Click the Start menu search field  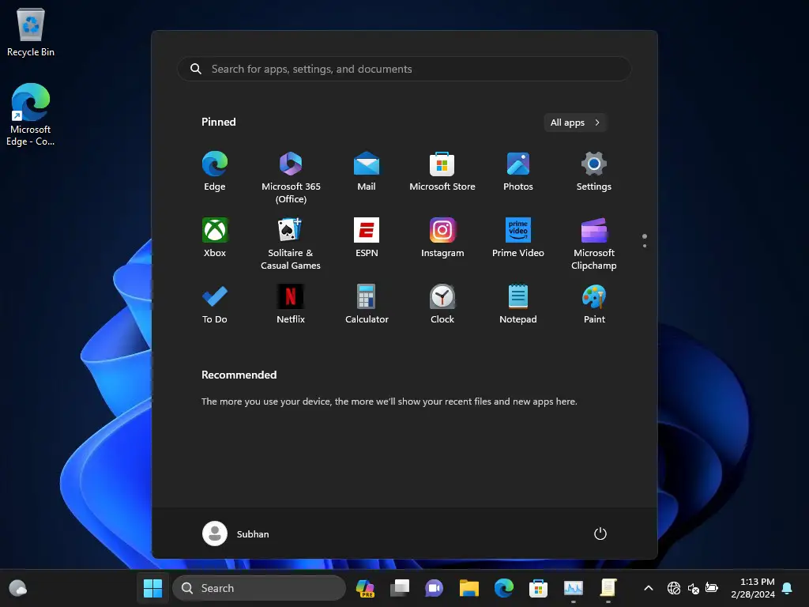(404, 69)
